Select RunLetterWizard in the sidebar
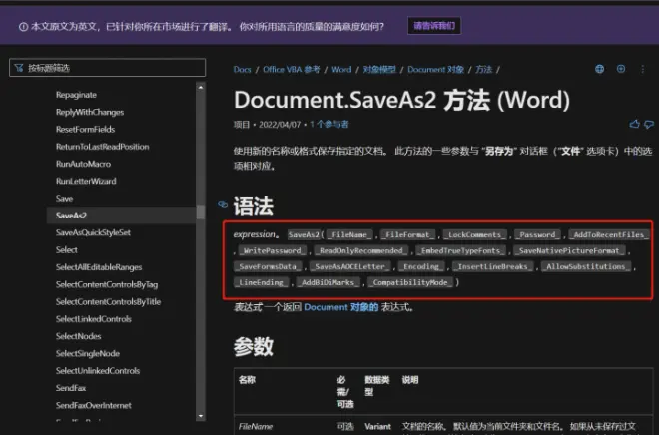This screenshot has height=435, width=659. (x=86, y=181)
